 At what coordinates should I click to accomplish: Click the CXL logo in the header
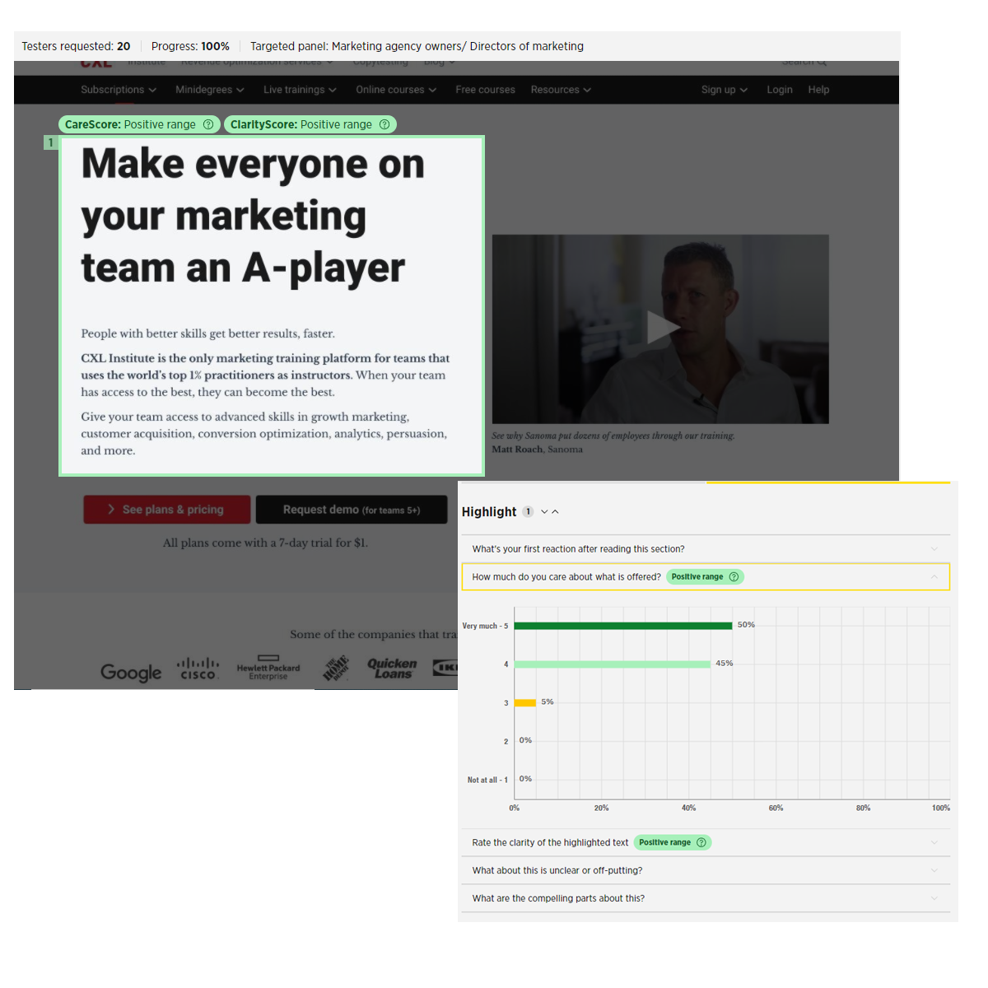click(x=96, y=61)
